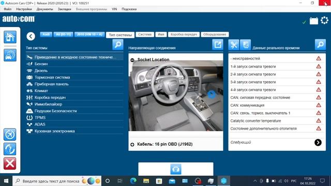Click the green checkmark VCI status icon
This screenshot has height=186, width=331.
304,22
